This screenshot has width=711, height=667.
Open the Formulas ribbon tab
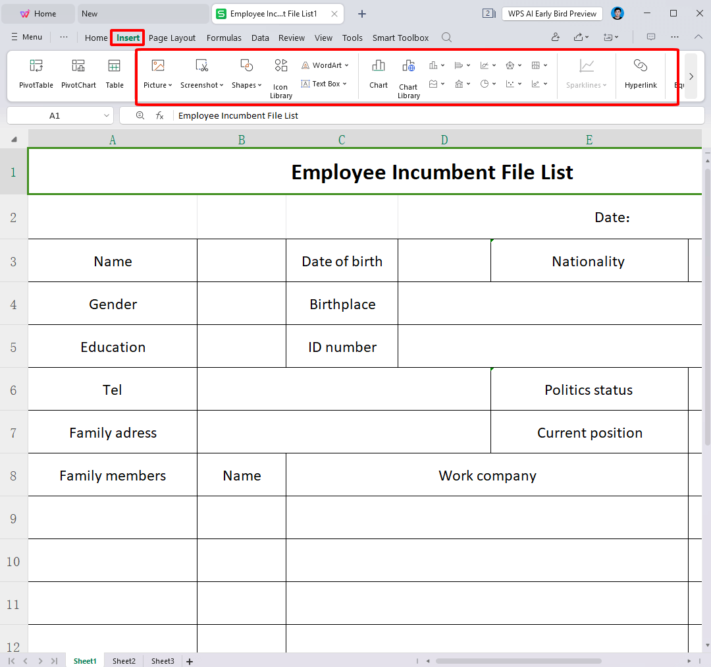[224, 38]
